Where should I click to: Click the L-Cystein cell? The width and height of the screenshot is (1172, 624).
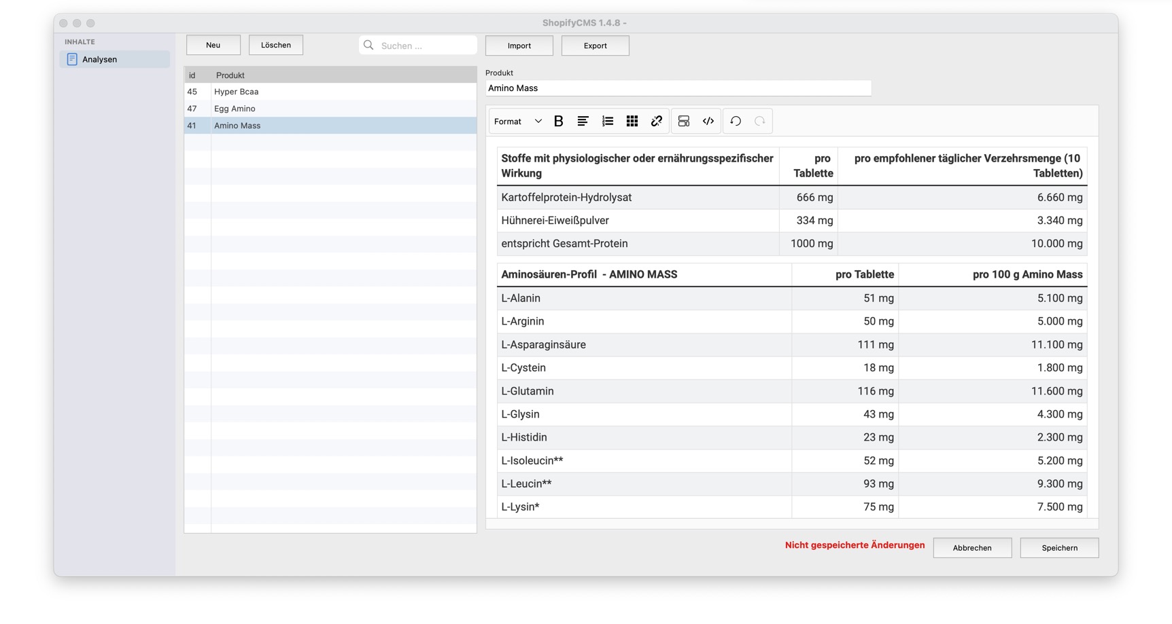point(644,368)
